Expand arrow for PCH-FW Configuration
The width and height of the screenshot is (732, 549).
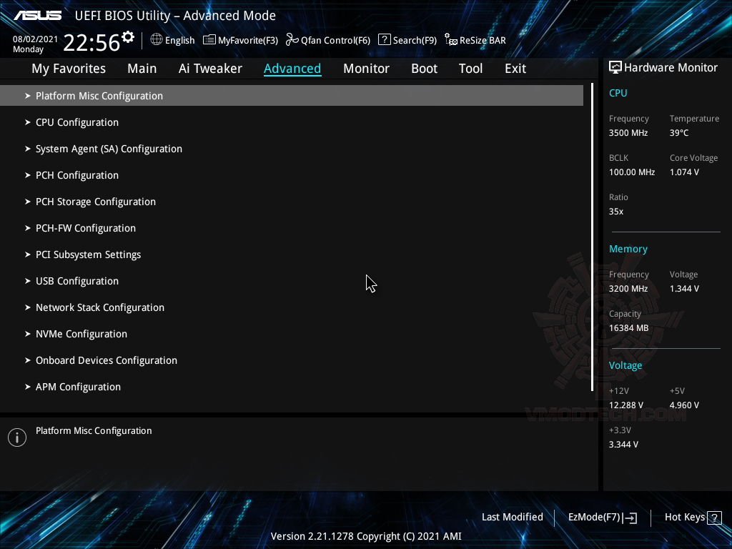point(28,228)
